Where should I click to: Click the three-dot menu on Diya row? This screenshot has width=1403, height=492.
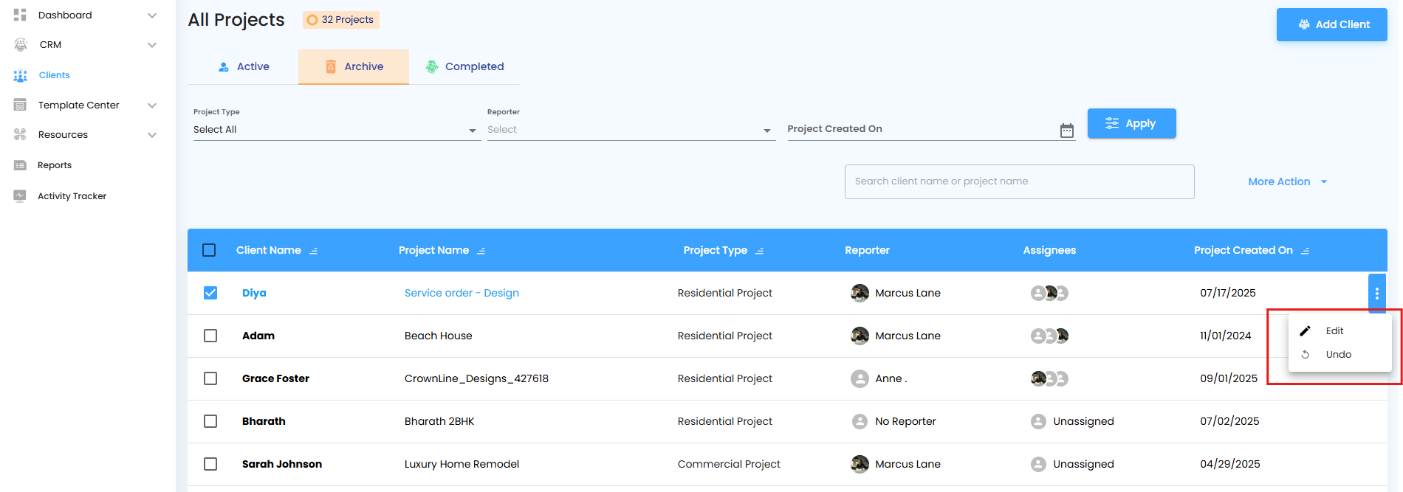1376,294
